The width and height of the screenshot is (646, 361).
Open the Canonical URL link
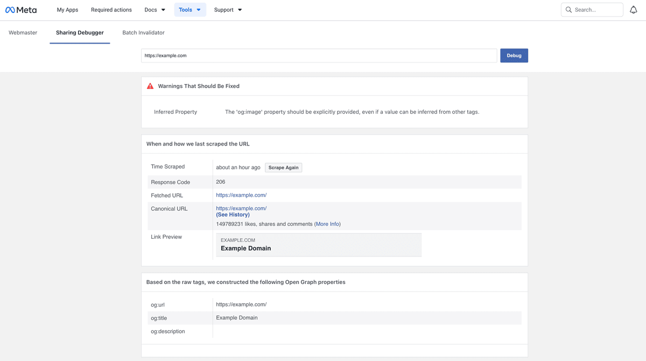coord(241,209)
